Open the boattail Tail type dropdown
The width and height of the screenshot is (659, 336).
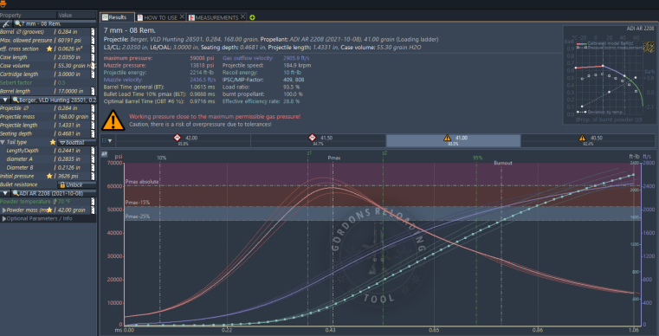pos(77,143)
